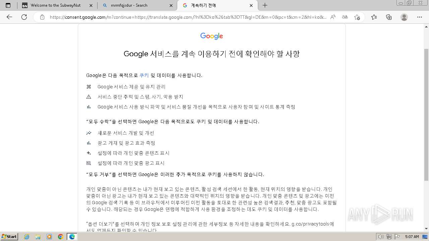
Task: Click the translate page icon
Action: pos(345,17)
